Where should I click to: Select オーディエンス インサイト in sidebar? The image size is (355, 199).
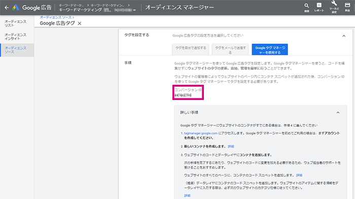click(17, 37)
